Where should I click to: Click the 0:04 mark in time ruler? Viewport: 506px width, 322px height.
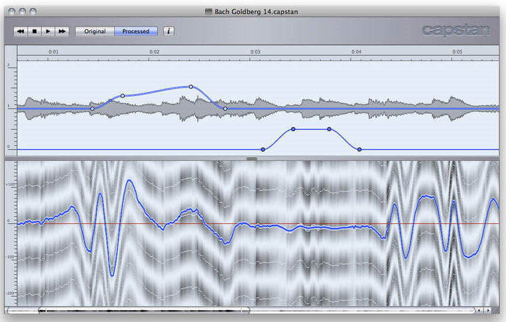coord(356,52)
